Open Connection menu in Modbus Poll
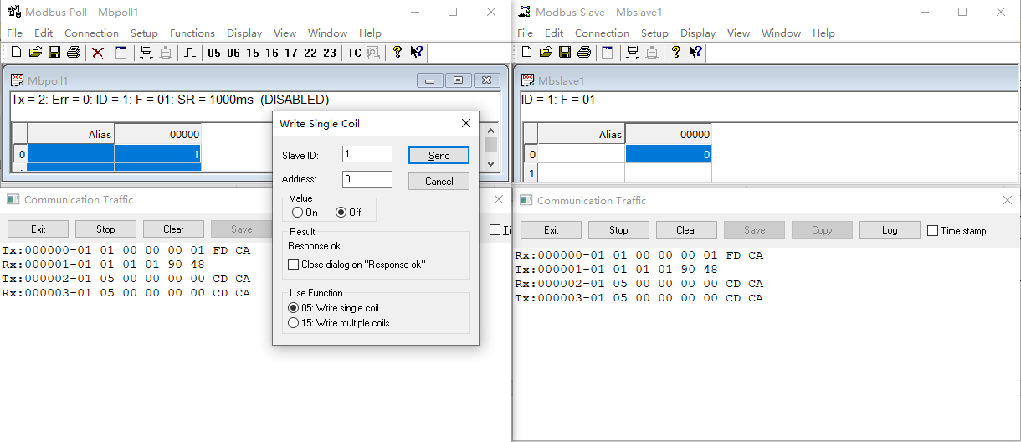 click(91, 33)
